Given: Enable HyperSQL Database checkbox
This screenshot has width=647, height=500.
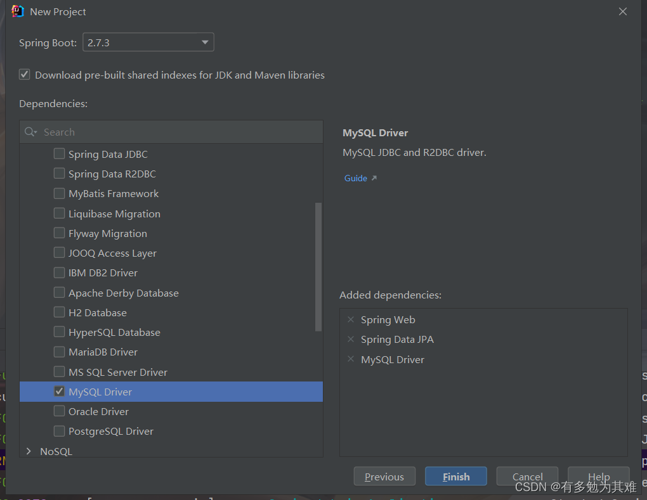Looking at the screenshot, I should pos(59,332).
